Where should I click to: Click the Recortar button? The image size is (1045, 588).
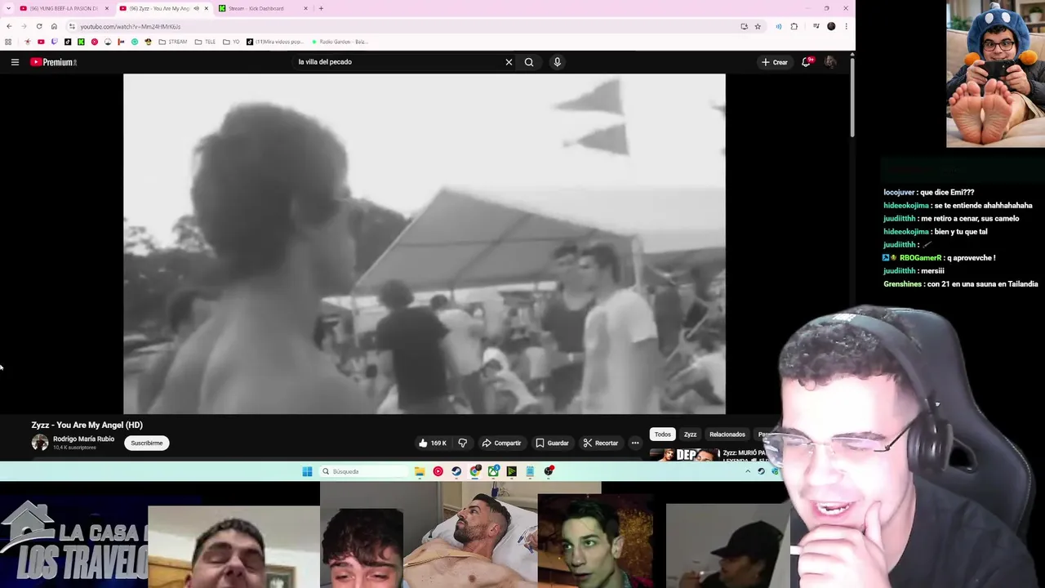601,443
